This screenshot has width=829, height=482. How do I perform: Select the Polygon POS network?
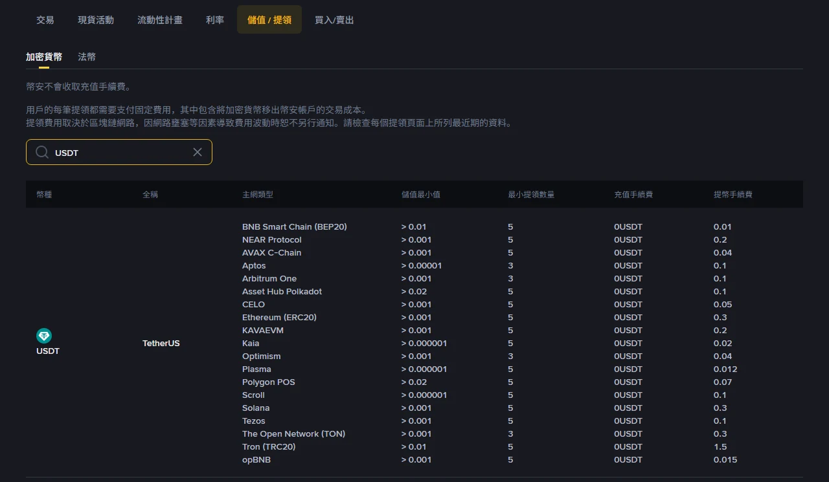click(269, 382)
